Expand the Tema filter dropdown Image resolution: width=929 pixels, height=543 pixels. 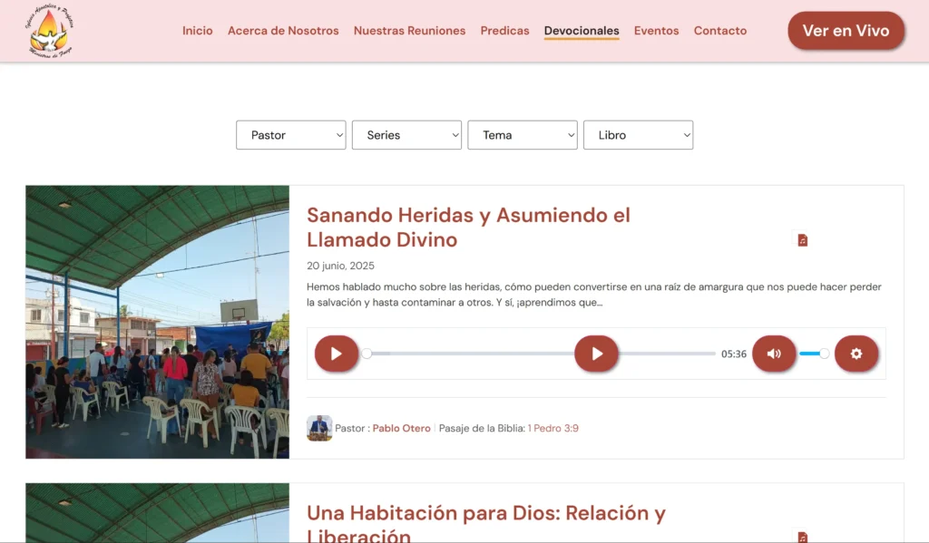point(523,135)
